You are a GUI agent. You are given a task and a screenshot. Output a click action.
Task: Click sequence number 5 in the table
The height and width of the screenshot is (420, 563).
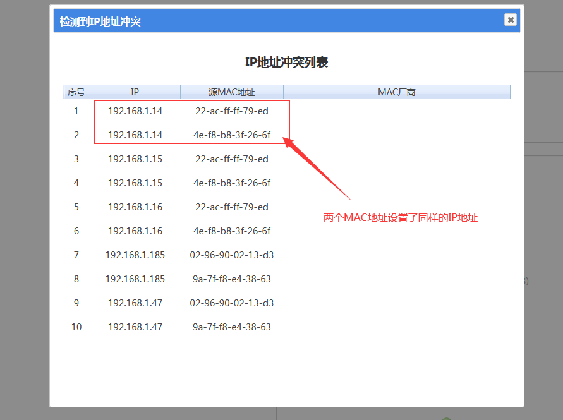click(x=76, y=207)
